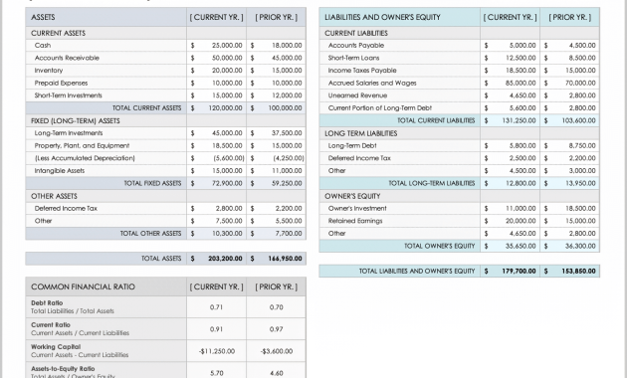This screenshot has height=378, width=627.
Task: Select Current Ratio prior year 0.97
Action: pos(277,329)
